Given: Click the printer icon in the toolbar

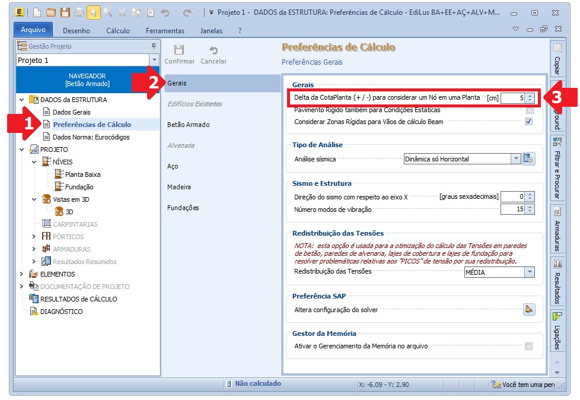Looking at the screenshot, I should 79,12.
